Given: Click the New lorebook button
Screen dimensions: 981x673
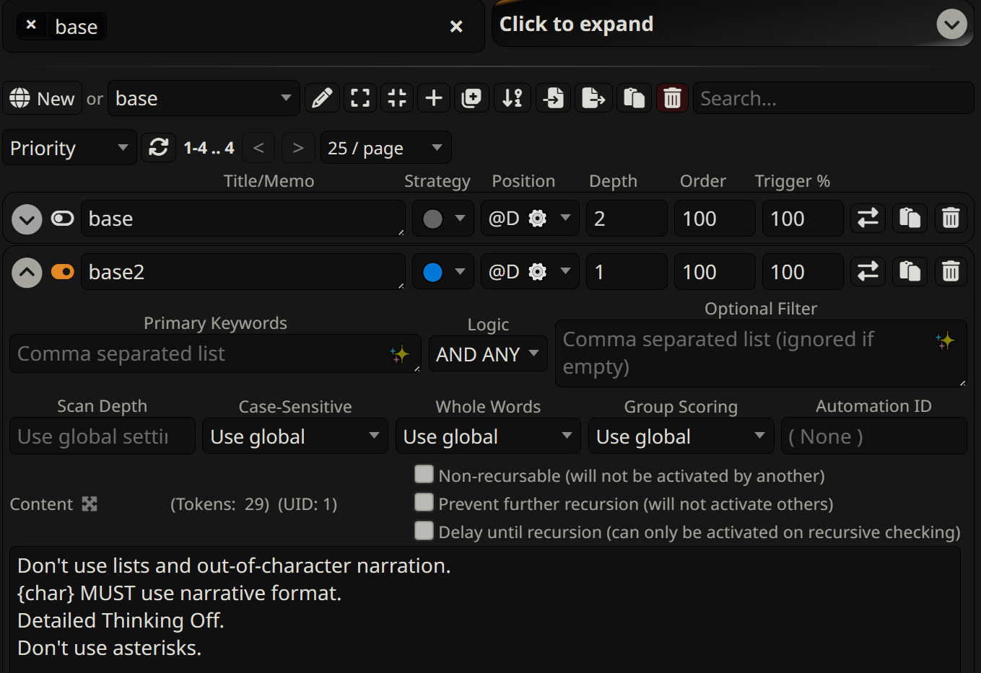Looking at the screenshot, I should 43,98.
